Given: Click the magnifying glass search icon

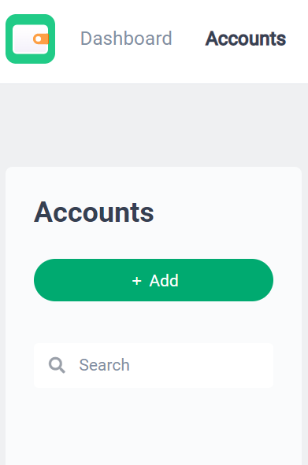Looking at the screenshot, I should coord(57,365).
